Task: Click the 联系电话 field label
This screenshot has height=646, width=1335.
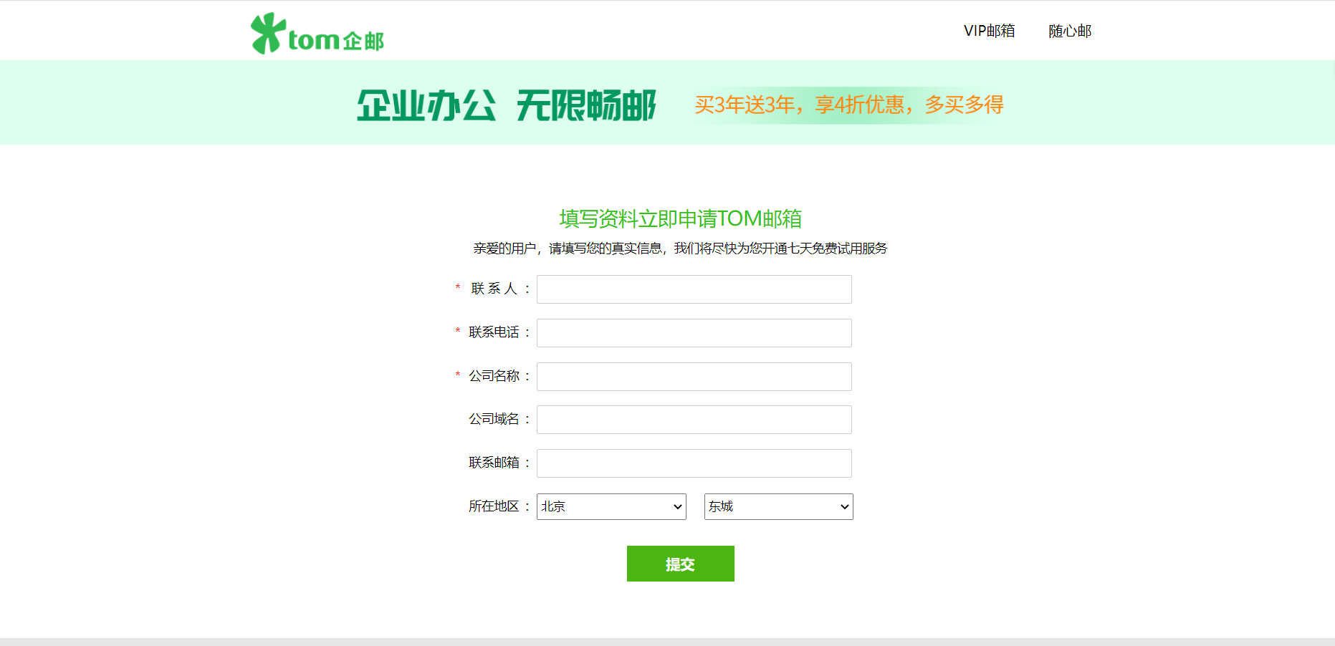Action: pos(494,332)
